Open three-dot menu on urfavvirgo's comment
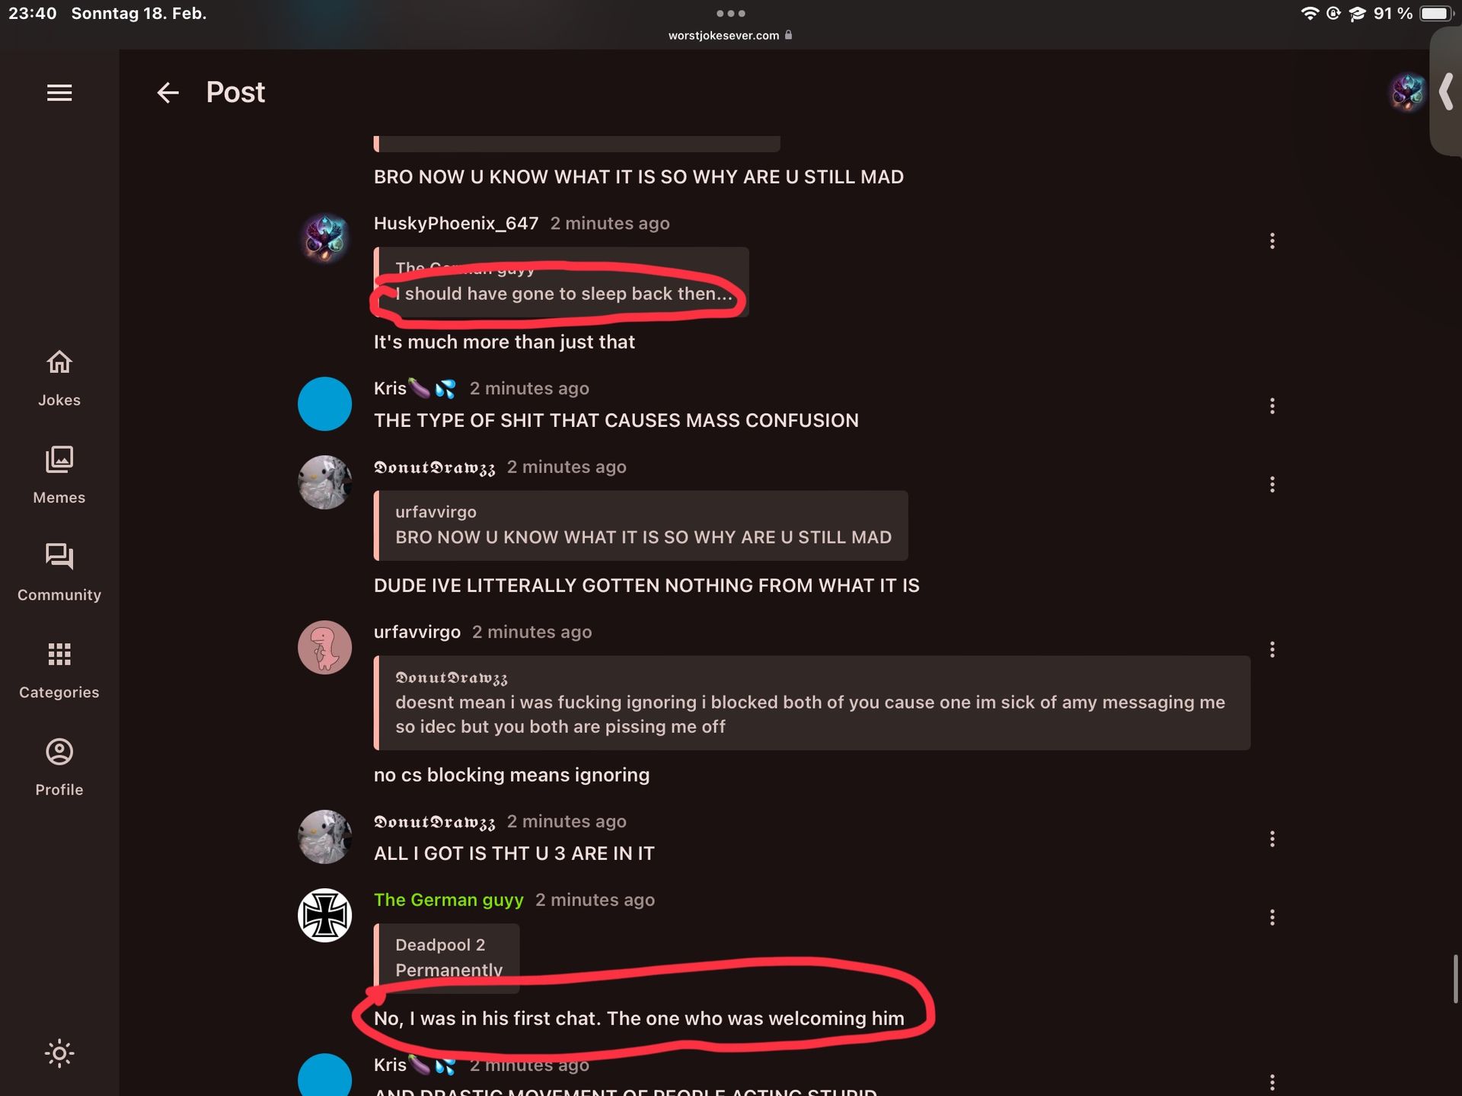The image size is (1462, 1096). click(1272, 649)
